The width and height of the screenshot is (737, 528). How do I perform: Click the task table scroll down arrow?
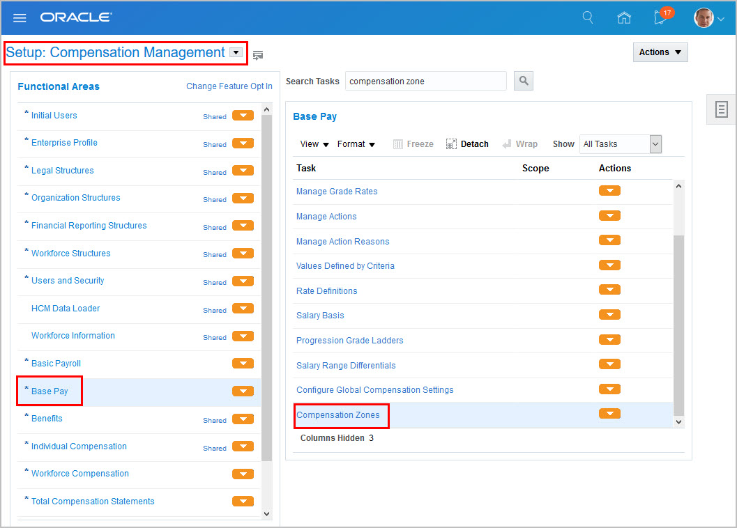[678, 422]
